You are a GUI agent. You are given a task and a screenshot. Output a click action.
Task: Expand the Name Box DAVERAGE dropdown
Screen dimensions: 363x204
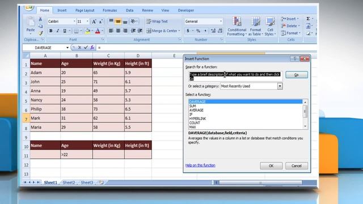tap(67, 48)
